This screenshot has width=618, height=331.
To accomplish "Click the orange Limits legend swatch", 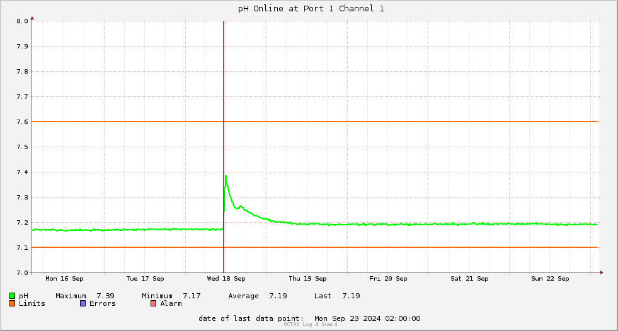I will point(12,303).
